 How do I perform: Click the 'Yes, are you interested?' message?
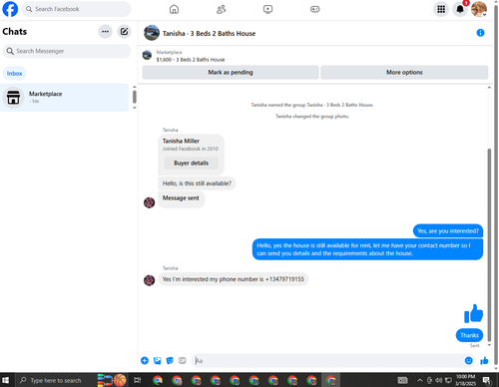[x=448, y=230]
